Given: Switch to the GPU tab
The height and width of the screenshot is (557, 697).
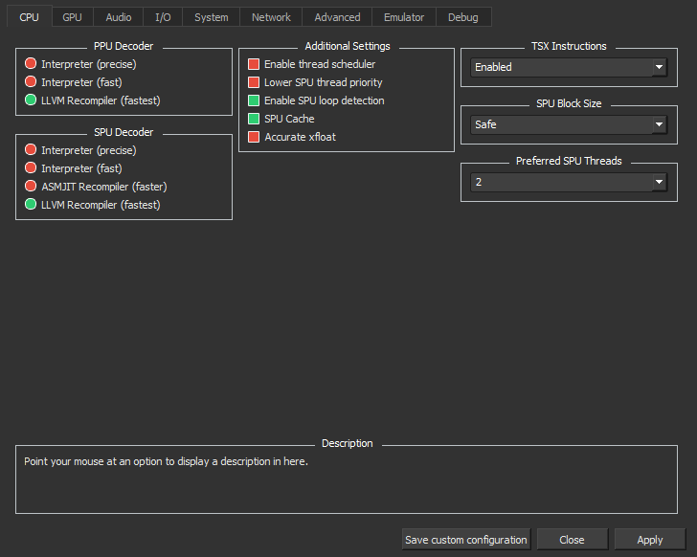Looking at the screenshot, I should (72, 17).
